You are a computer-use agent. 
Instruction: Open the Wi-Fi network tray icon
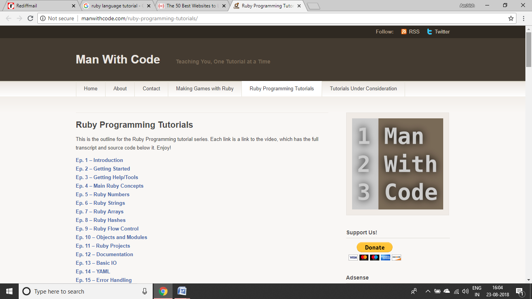tap(456, 291)
